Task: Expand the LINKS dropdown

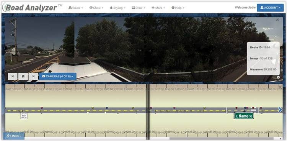Action: point(14,136)
